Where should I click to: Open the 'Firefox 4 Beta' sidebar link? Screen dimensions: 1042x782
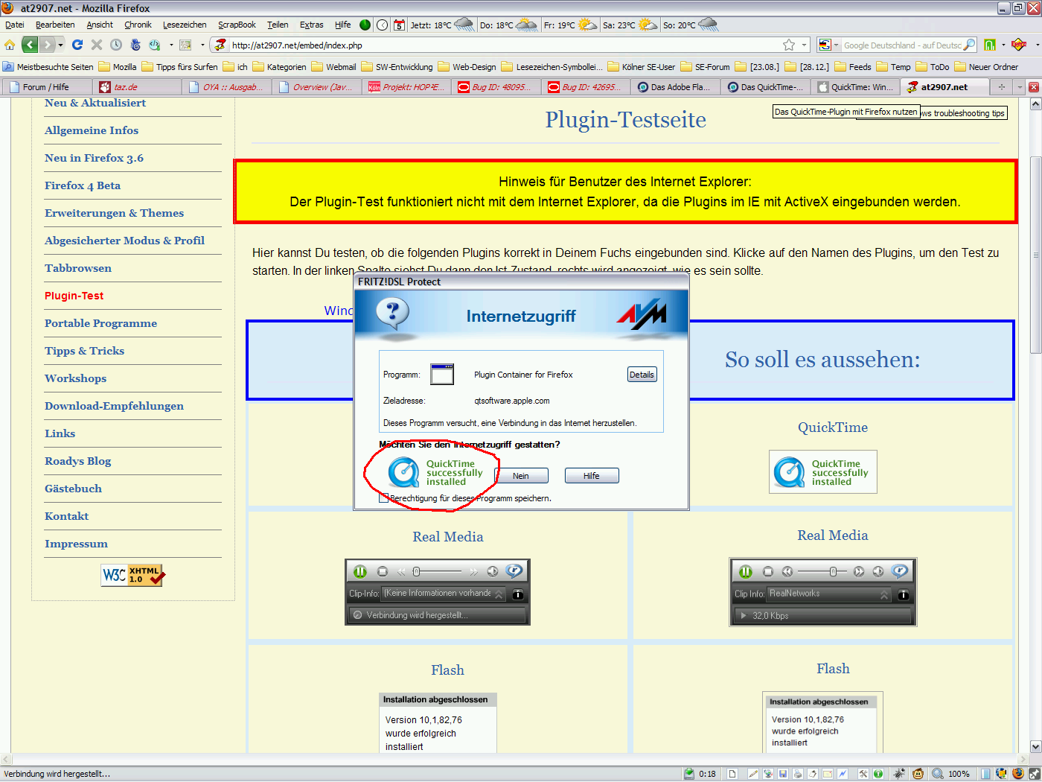tap(83, 185)
